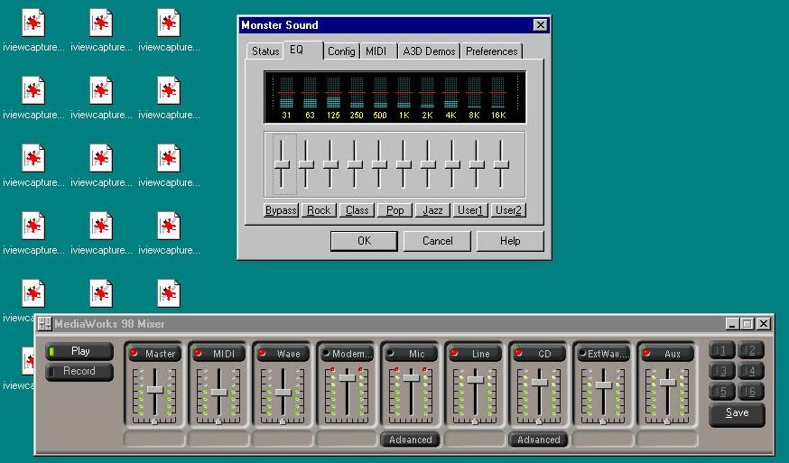Viewport: 789px width, 463px height.
Task: Apply the Pop EQ preset
Action: (x=395, y=210)
